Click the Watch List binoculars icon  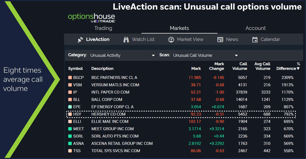126,40
